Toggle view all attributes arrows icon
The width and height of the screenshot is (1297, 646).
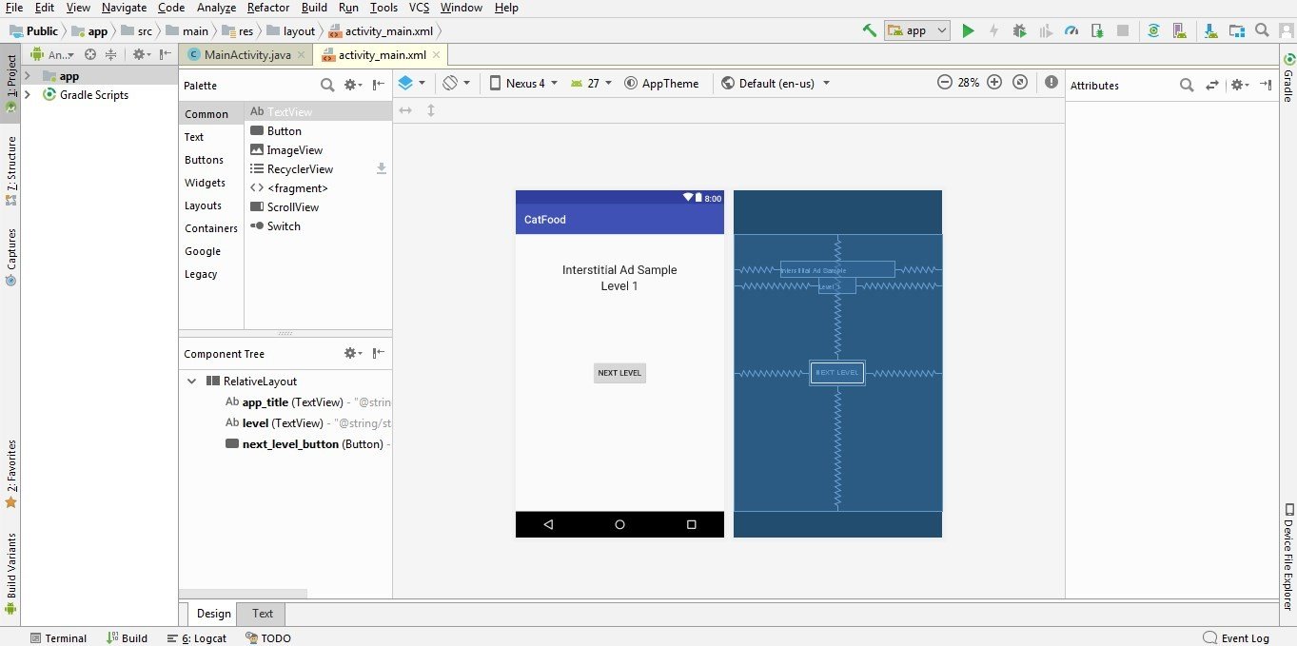coord(1212,85)
